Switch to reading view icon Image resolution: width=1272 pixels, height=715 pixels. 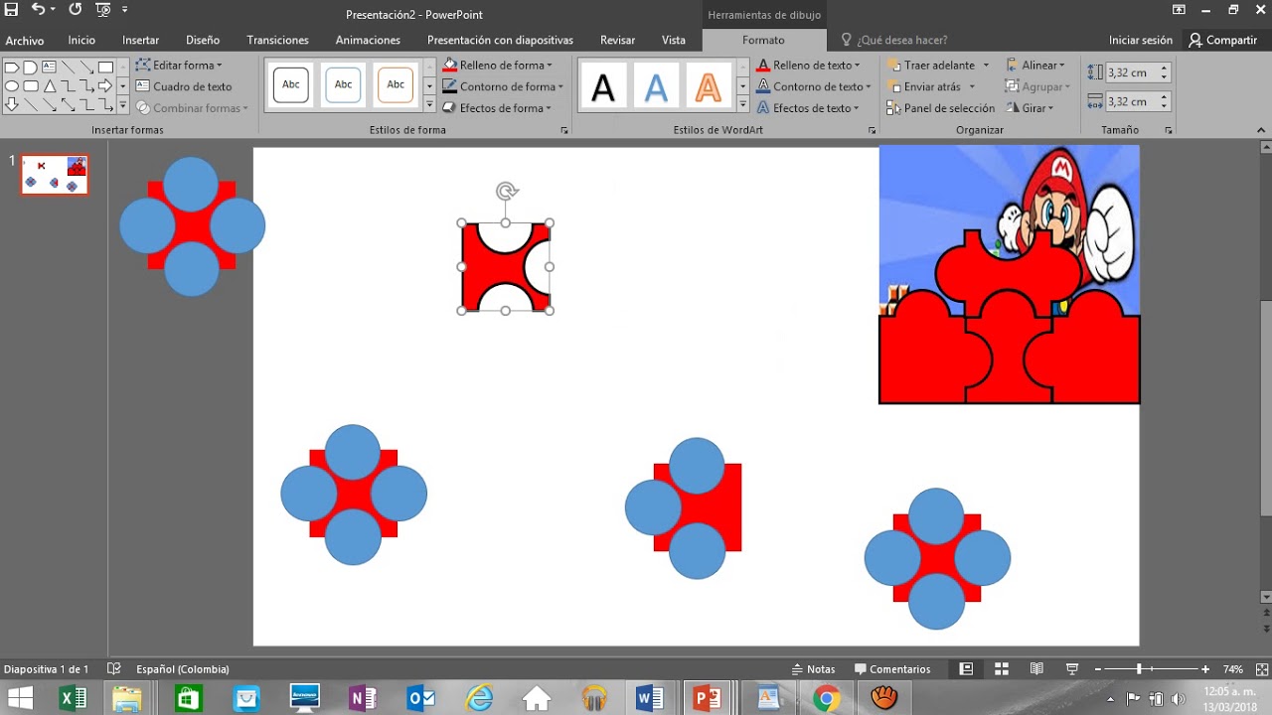pyautogui.click(x=1036, y=669)
